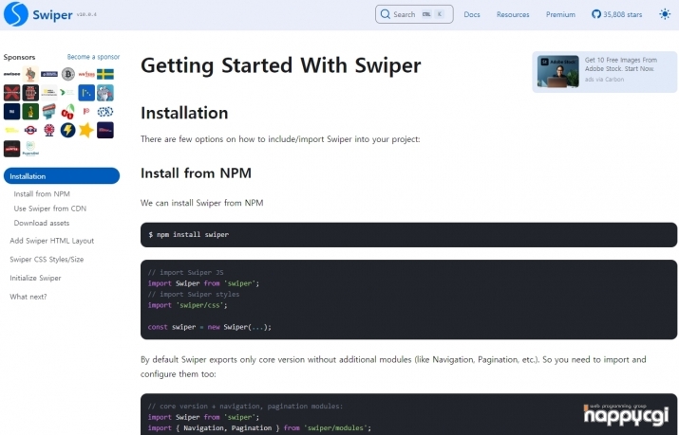Open the GitHub stars link icon
Screen dimensions: 679x435
click(x=596, y=14)
